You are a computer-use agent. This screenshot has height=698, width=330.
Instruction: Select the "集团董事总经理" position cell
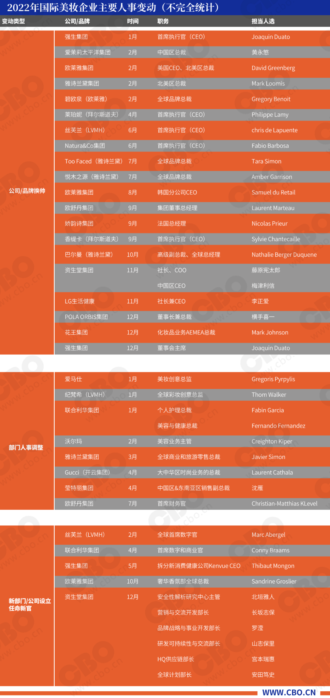(x=177, y=208)
